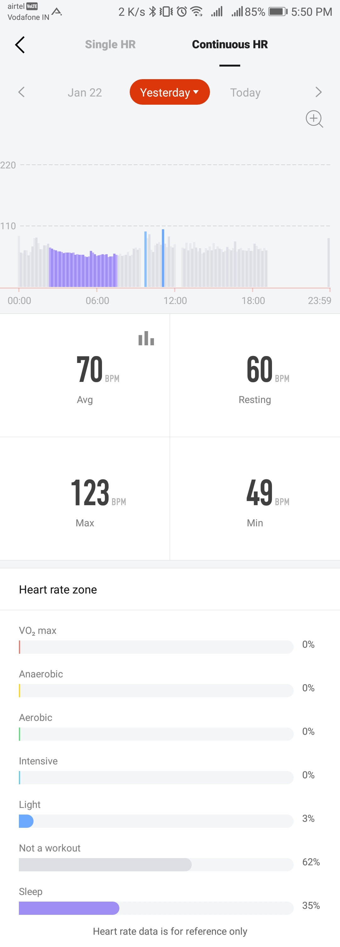The height and width of the screenshot is (947, 340).
Task: Tap the alarm clock status bar icon
Action: (179, 12)
